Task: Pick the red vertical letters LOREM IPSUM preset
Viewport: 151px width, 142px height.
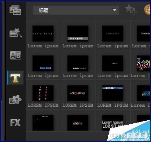Action: pos(43,93)
